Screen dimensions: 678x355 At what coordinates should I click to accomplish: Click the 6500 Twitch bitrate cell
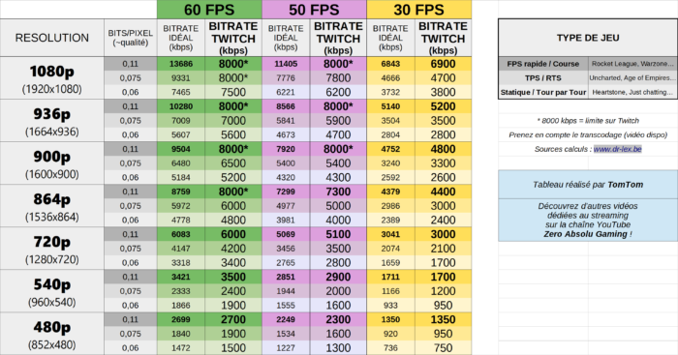(x=233, y=163)
